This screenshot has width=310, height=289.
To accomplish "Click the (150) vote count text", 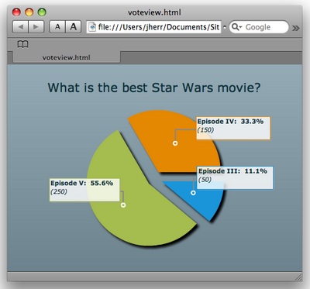I will (205, 130).
